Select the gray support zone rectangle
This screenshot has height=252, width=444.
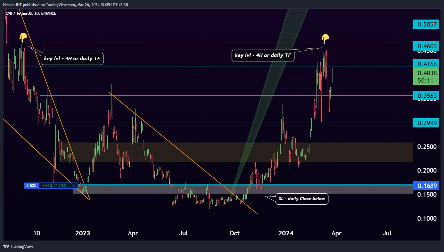(243, 189)
